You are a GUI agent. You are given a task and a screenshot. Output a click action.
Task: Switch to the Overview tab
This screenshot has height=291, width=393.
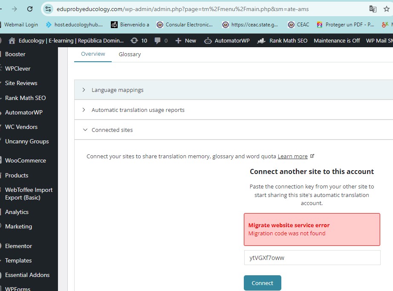pyautogui.click(x=93, y=54)
